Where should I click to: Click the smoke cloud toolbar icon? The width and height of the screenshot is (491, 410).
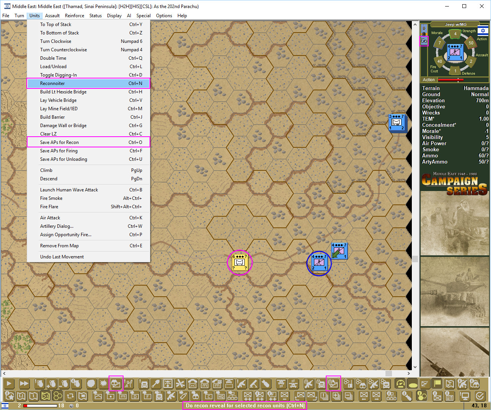point(91,384)
